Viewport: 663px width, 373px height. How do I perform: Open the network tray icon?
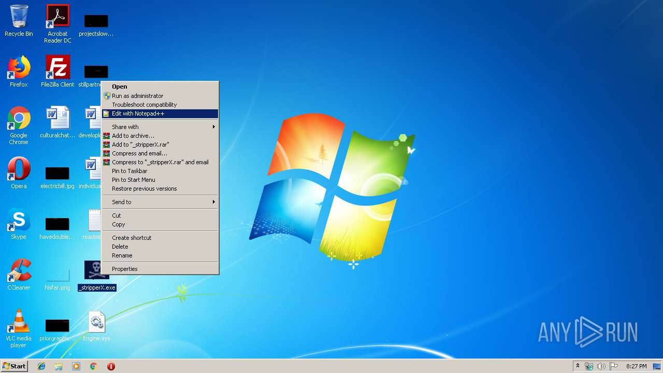[589, 366]
